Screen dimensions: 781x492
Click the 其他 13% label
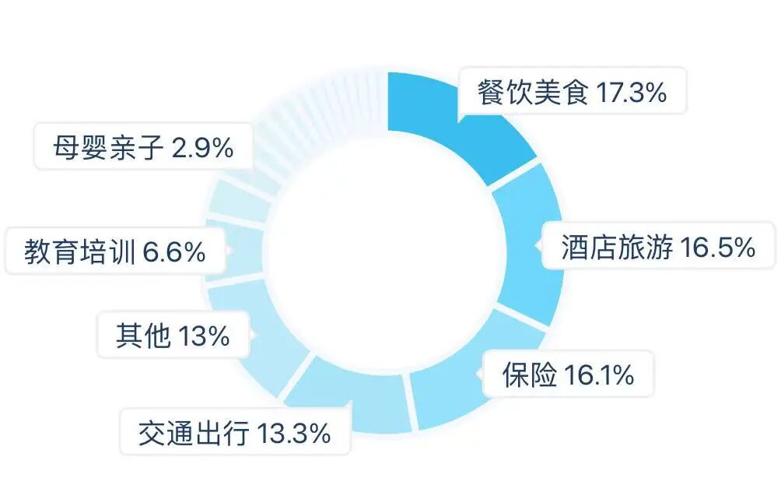[x=173, y=335]
